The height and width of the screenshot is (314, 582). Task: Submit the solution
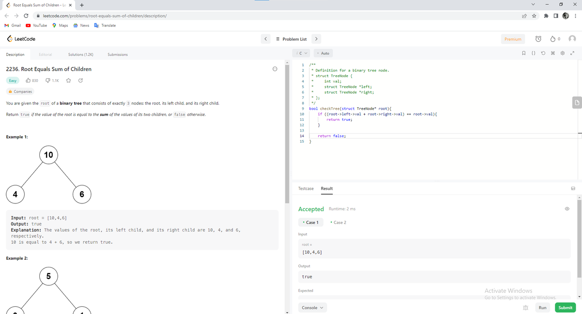click(x=565, y=308)
